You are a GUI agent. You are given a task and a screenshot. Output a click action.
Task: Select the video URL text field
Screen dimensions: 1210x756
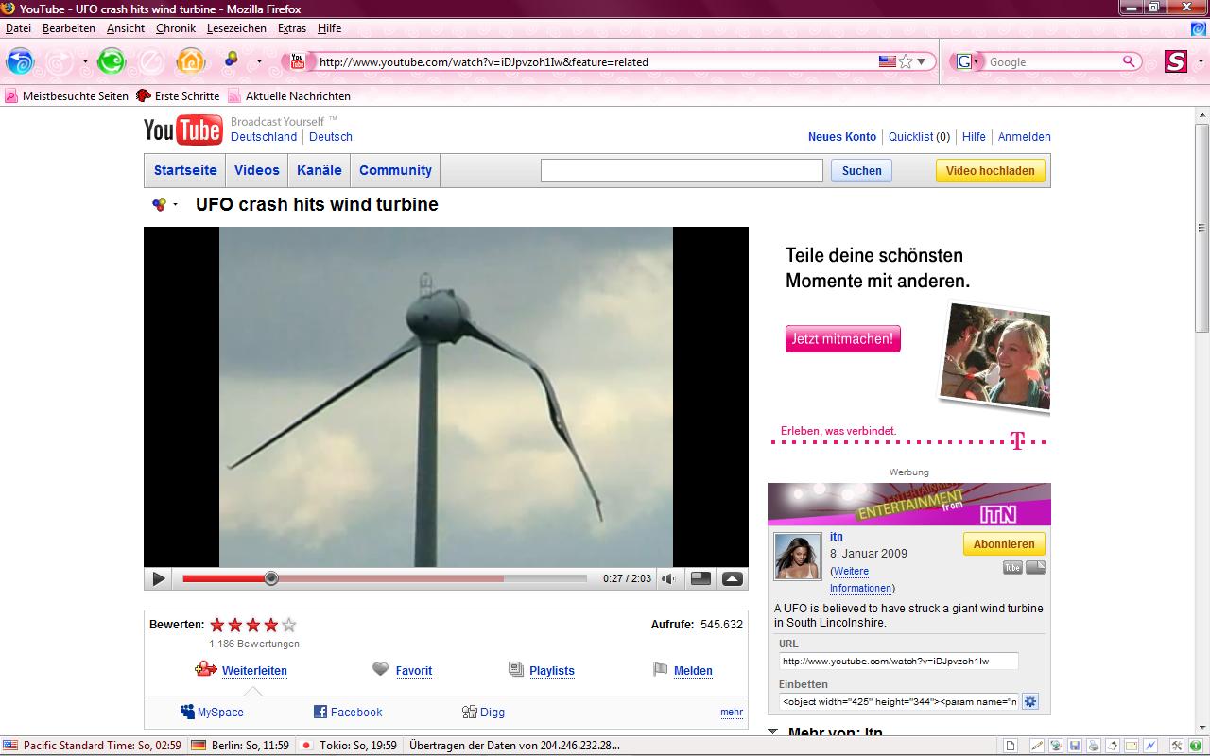pyautogui.click(x=899, y=661)
